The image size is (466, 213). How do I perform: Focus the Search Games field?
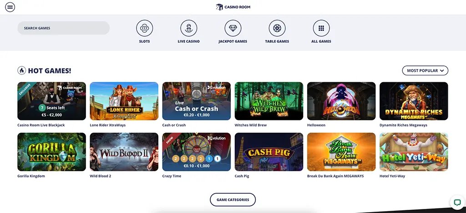pos(64,28)
